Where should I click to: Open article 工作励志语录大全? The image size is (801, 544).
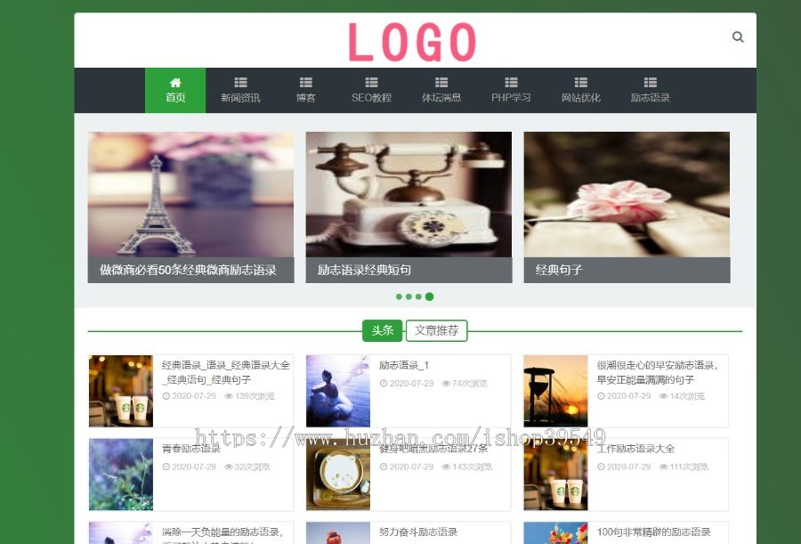coord(636,449)
